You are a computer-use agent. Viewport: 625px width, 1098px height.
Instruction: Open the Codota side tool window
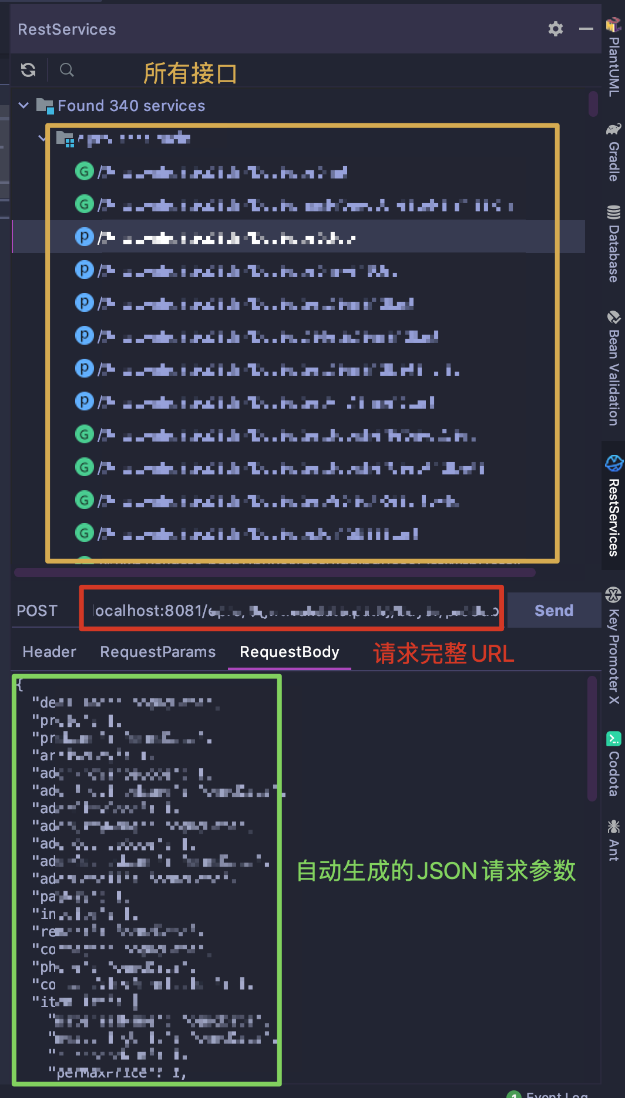pyautogui.click(x=614, y=764)
